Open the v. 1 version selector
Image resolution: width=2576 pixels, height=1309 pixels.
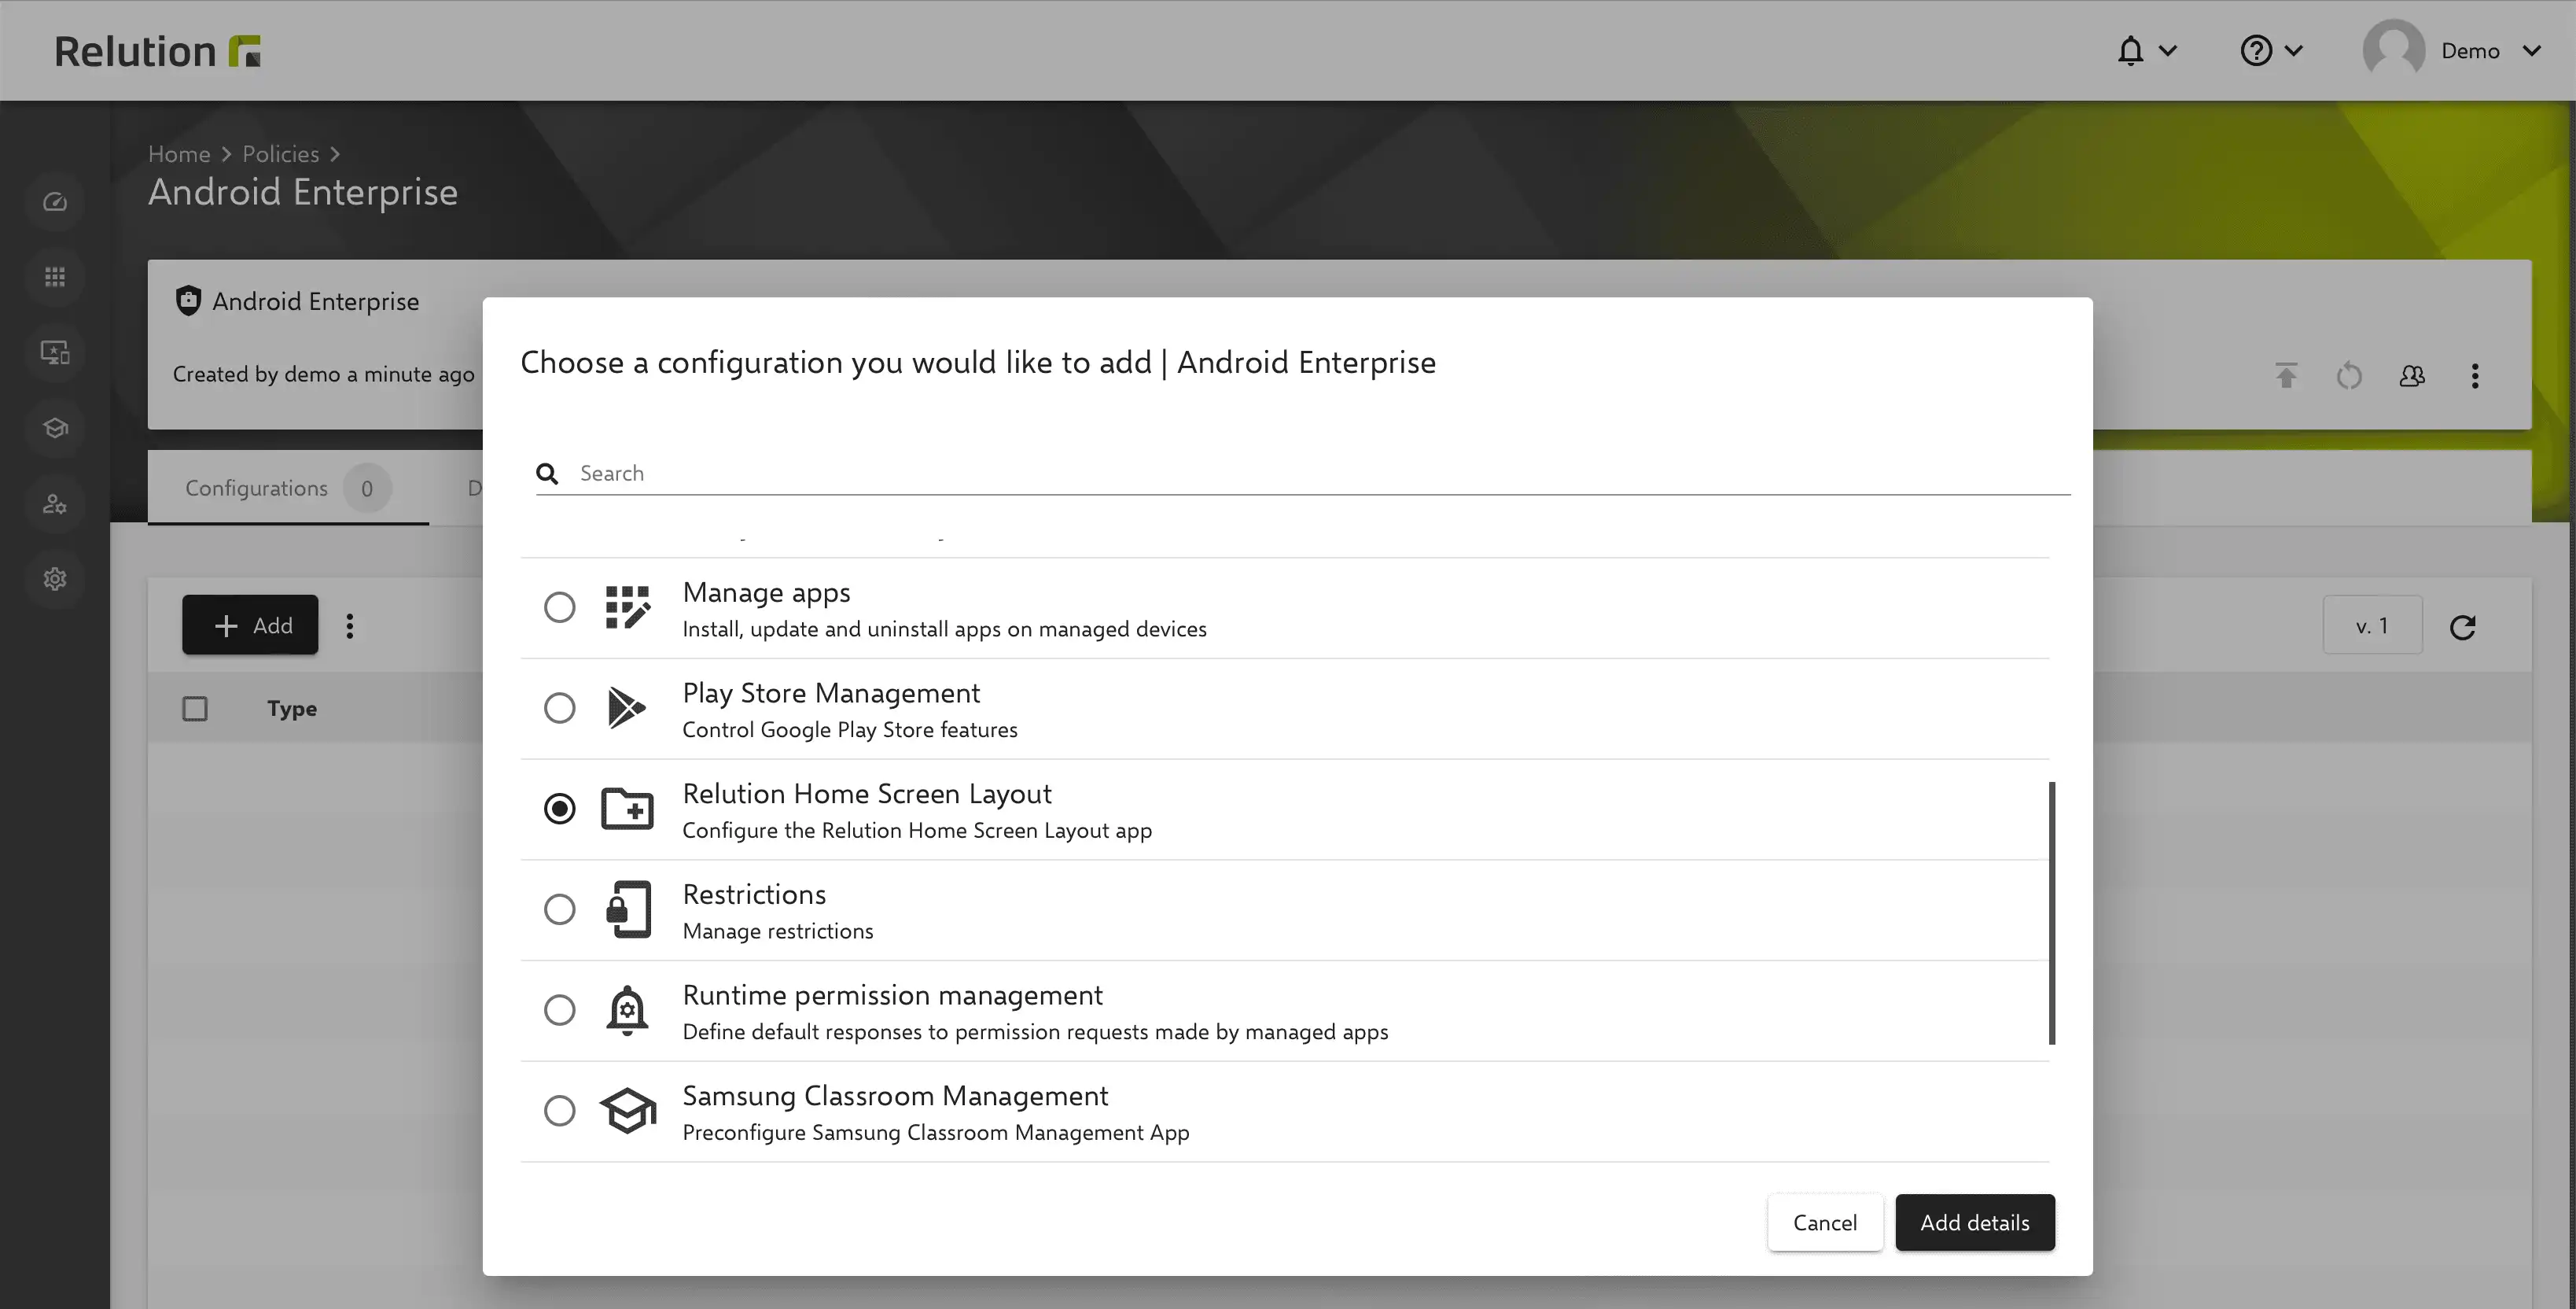point(2372,625)
